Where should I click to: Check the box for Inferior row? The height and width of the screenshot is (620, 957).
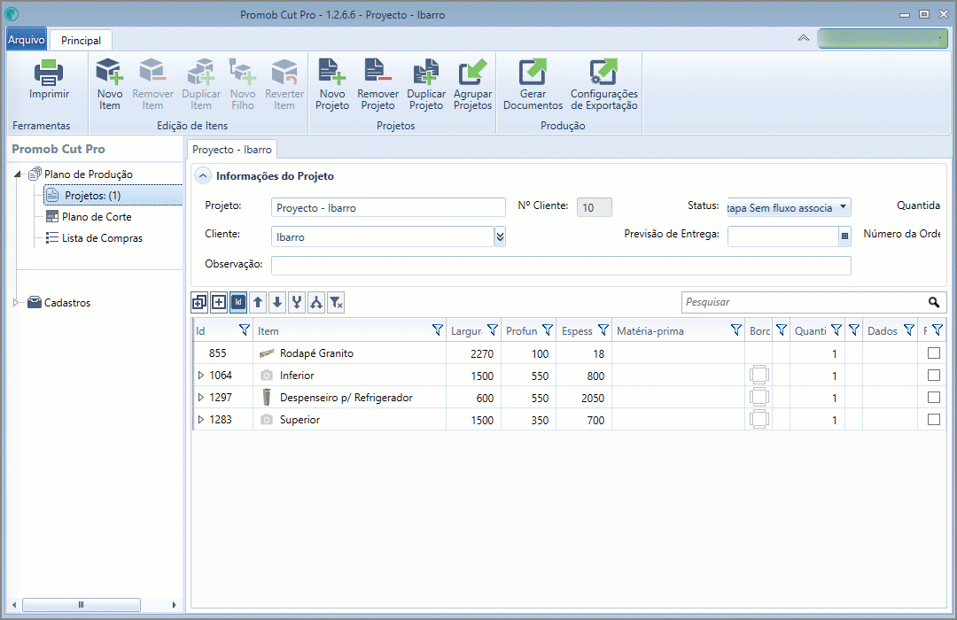(934, 375)
